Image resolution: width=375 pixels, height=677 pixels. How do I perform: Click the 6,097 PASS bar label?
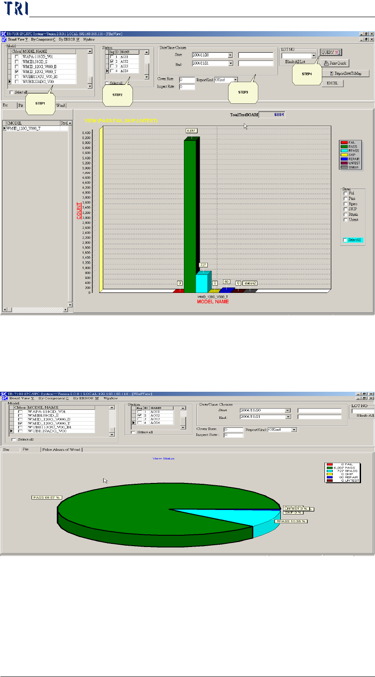(x=192, y=130)
